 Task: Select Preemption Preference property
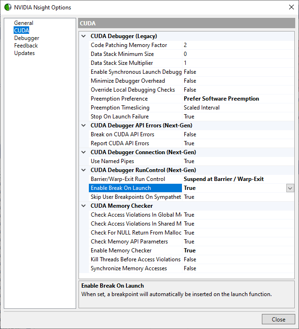pyautogui.click(x=135, y=99)
